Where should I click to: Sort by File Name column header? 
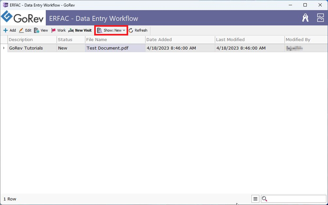click(115, 40)
